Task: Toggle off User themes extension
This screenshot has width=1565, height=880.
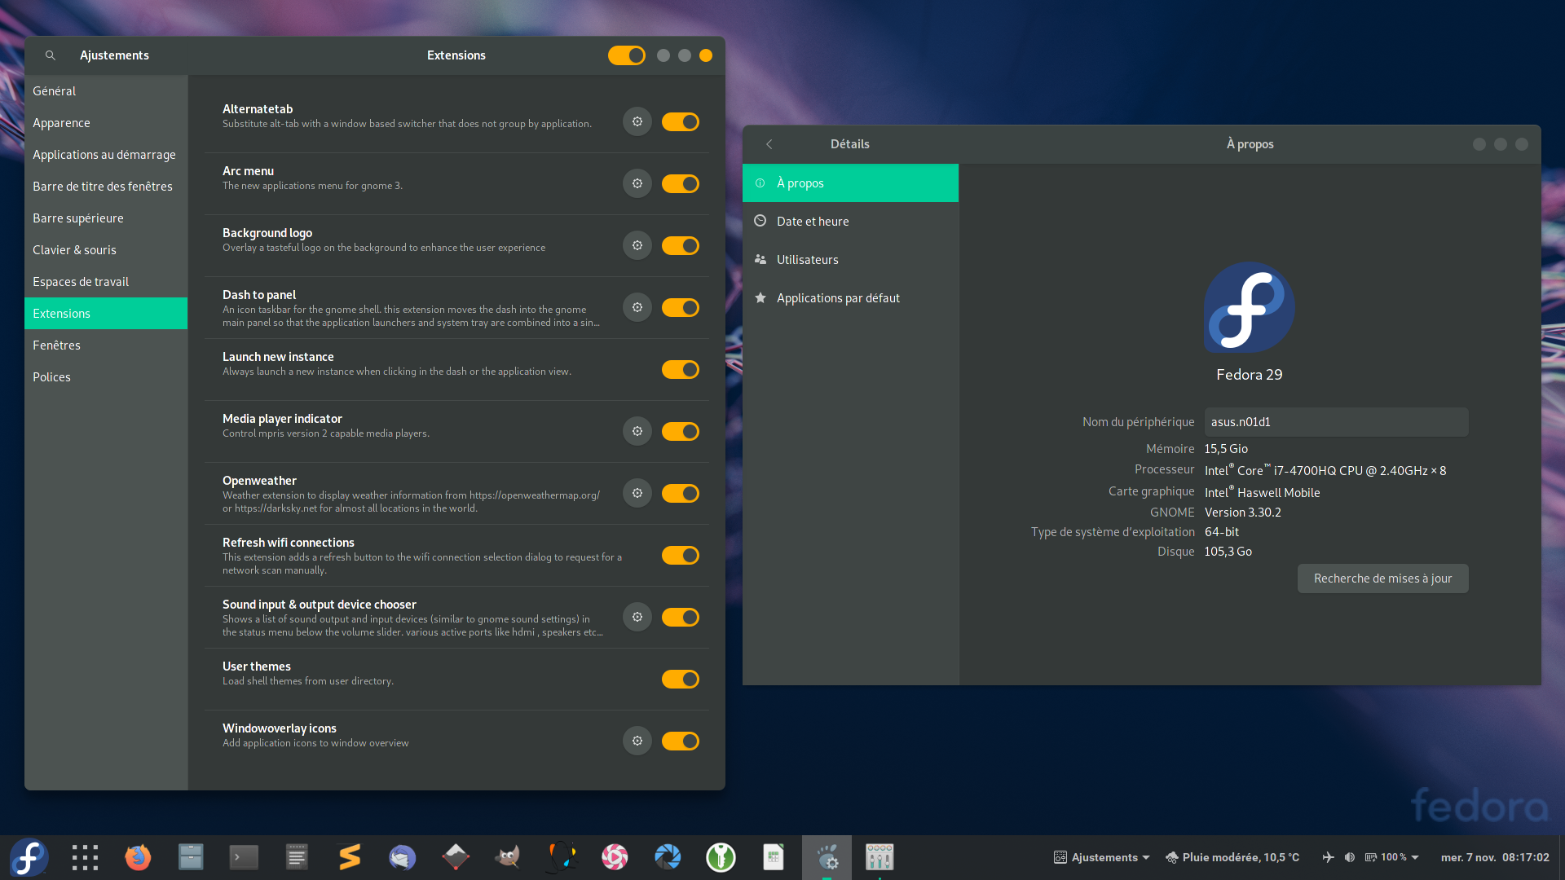Action: click(x=680, y=680)
